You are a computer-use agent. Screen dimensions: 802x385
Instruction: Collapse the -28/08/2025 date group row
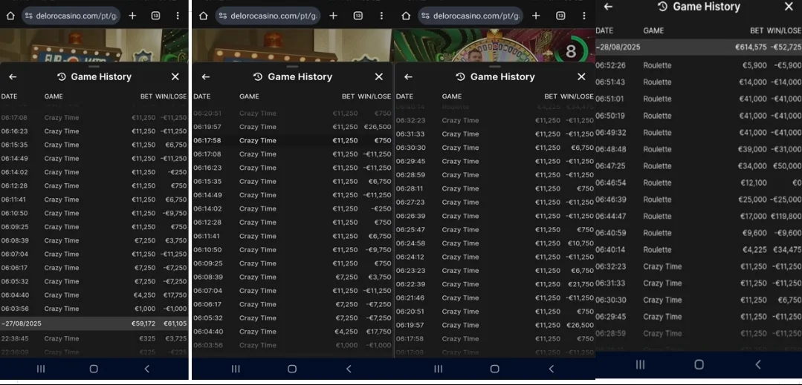(x=699, y=47)
